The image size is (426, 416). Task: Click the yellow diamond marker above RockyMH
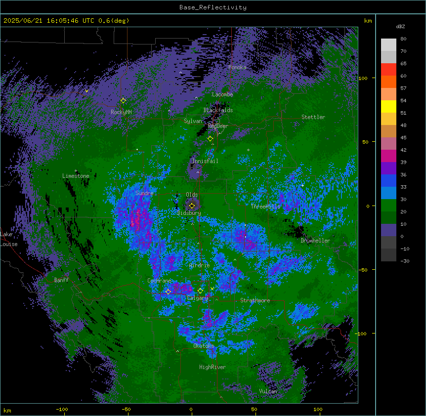123,100
